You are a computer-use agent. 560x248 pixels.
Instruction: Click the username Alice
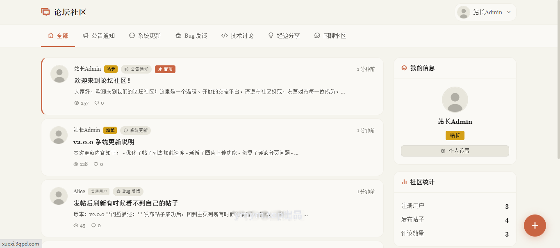tap(79, 191)
